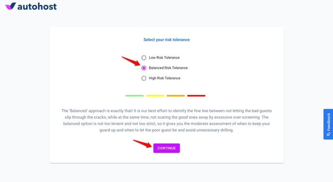333x182 pixels.
Task: Click the red arrow pointing to CONTINUE
Action: [x=142, y=144]
